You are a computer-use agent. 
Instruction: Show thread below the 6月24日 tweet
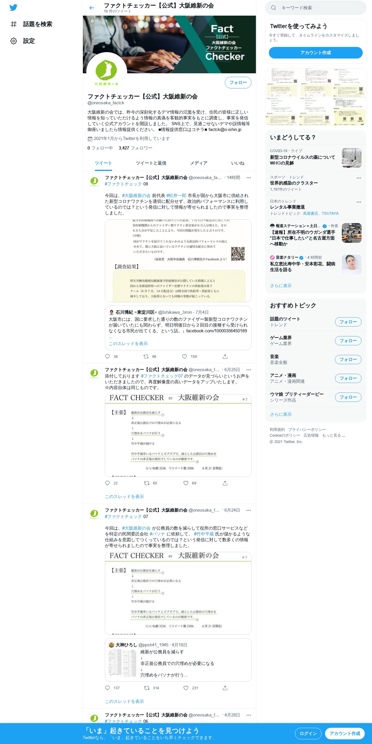(124, 701)
